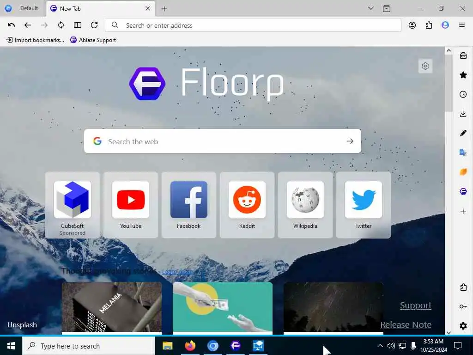Screen dimensions: 473x355
Task: Show hidden system tray icons
Action: [380, 346]
